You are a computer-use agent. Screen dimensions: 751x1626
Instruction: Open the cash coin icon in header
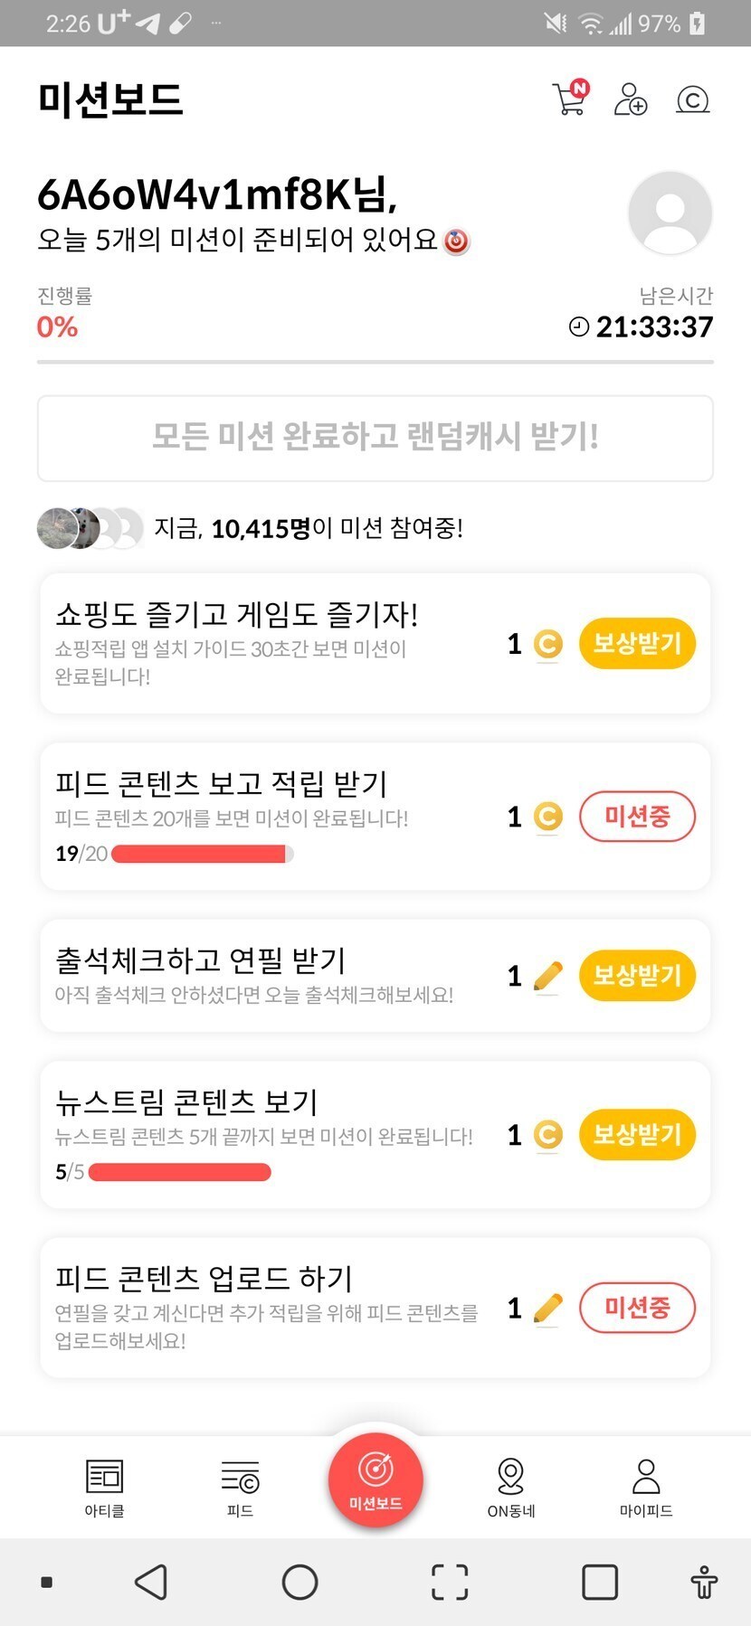692,99
